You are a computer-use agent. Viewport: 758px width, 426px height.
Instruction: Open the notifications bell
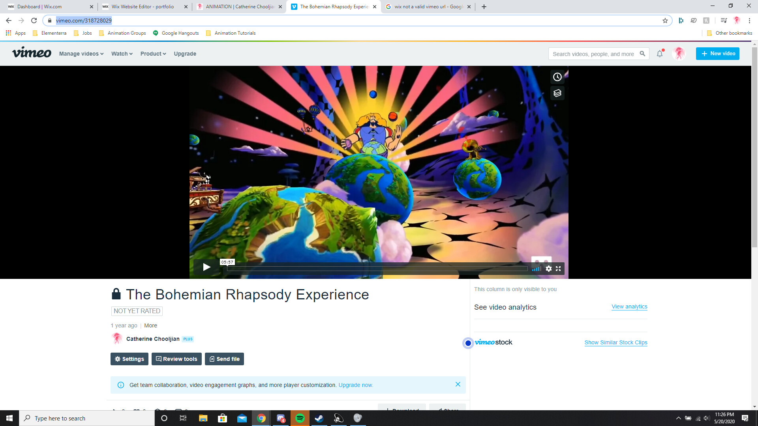(660, 54)
